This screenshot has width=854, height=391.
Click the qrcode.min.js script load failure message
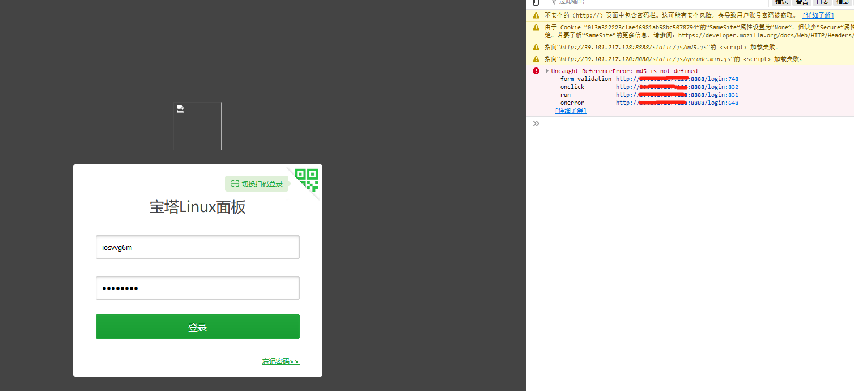[673, 58]
